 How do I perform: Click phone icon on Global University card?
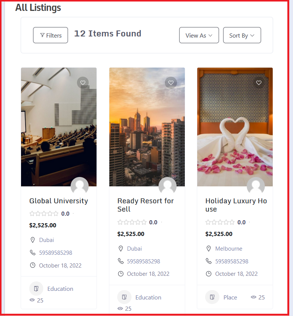tap(33, 252)
